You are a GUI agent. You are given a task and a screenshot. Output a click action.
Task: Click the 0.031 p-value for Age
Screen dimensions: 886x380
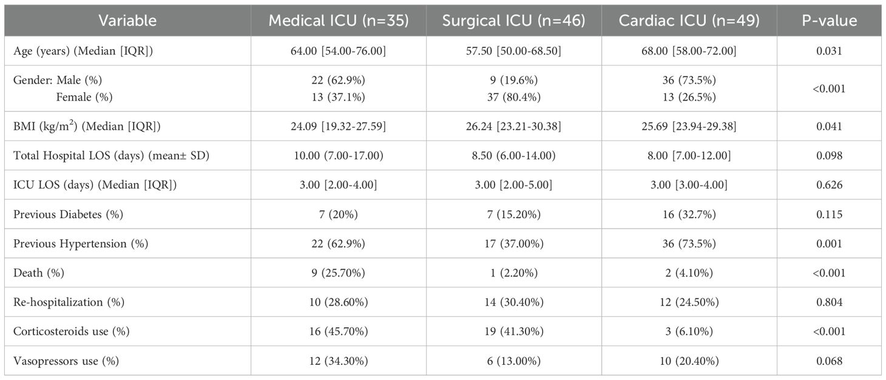click(x=829, y=52)
